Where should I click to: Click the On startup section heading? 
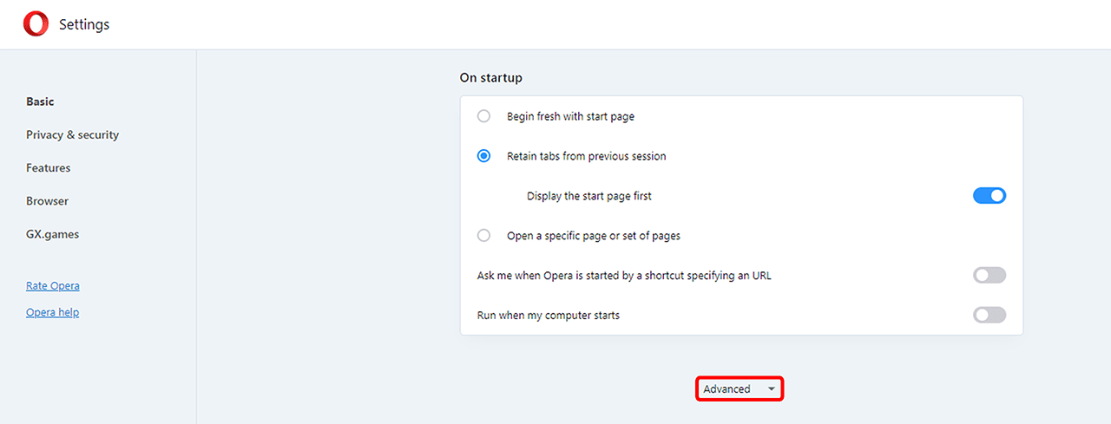[490, 77]
